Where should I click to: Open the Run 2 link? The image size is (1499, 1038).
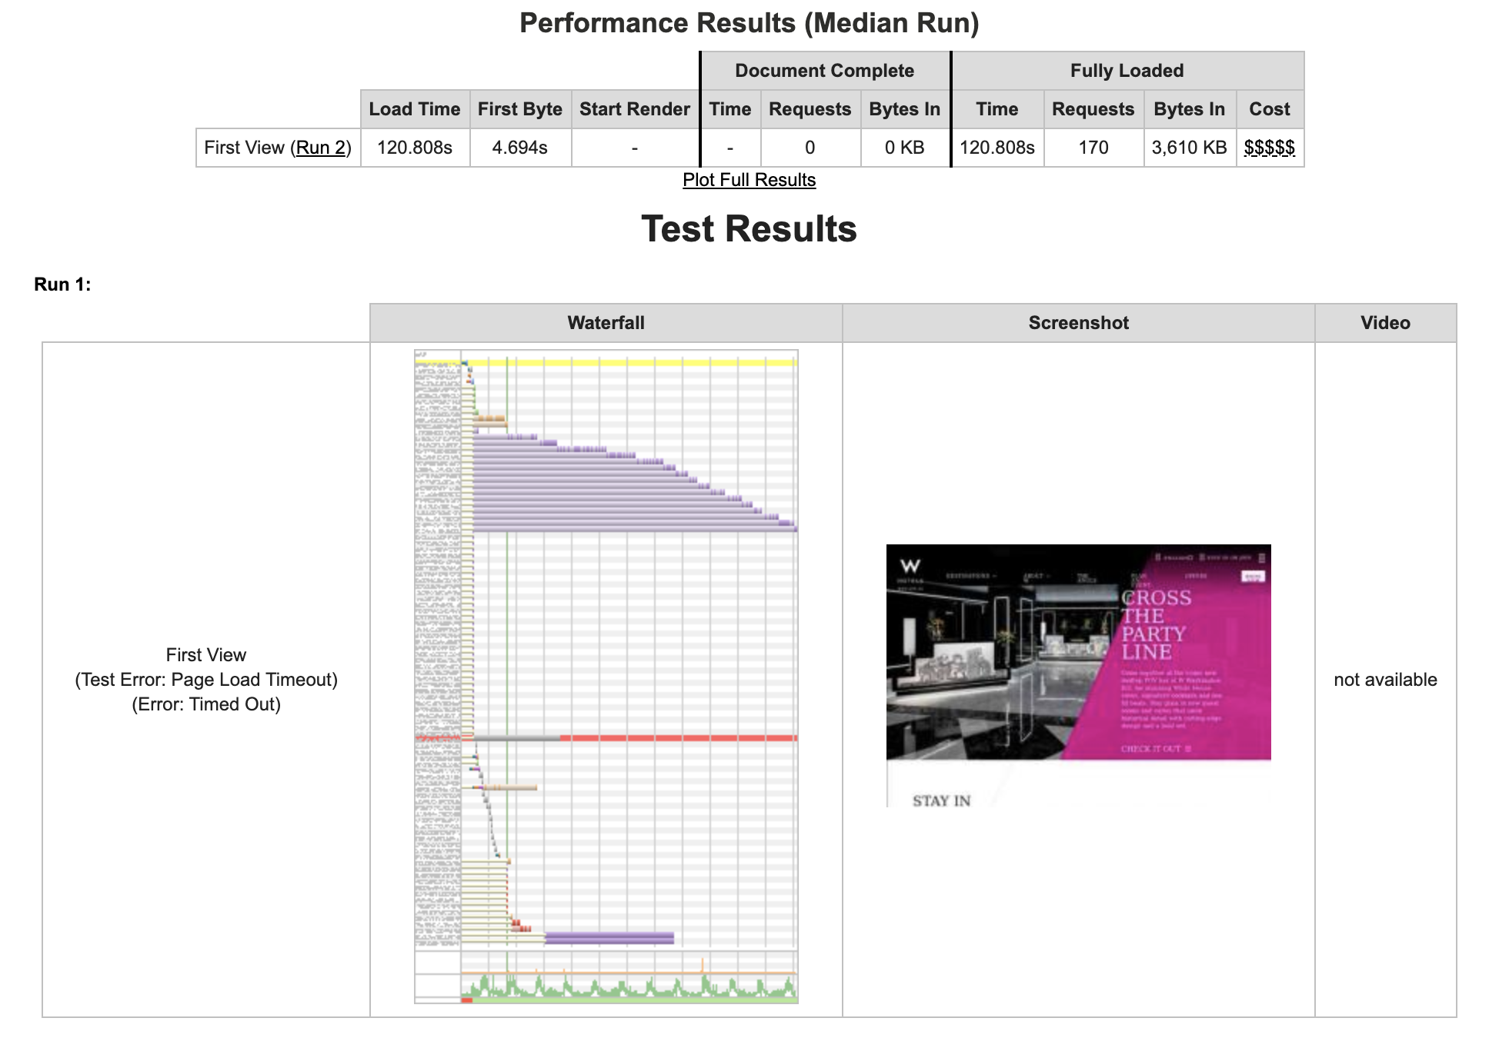coord(321,148)
